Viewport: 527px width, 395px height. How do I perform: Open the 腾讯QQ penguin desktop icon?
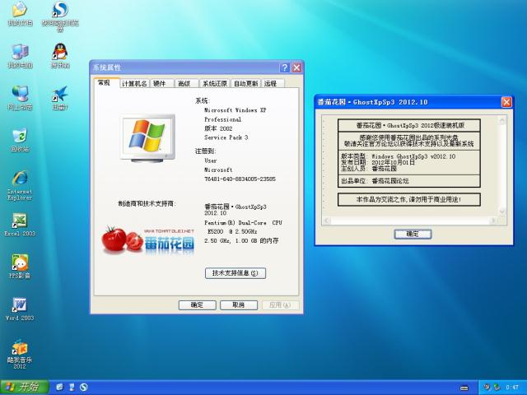[59, 52]
